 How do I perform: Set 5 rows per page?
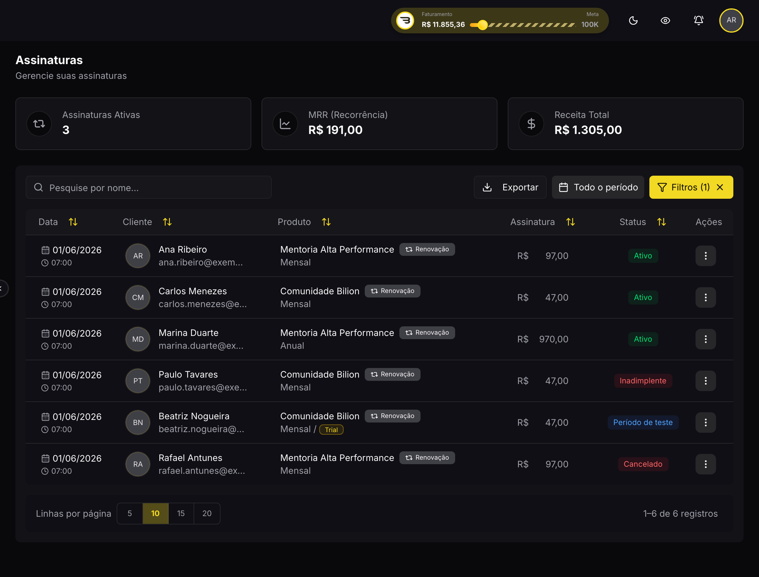coord(130,514)
